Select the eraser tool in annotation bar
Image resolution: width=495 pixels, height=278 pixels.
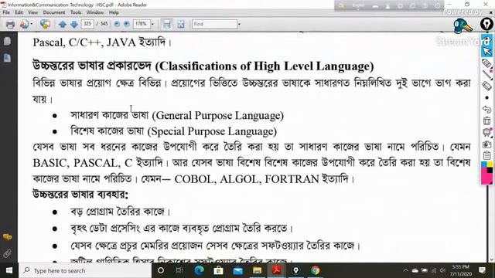pyautogui.click(x=486, y=86)
